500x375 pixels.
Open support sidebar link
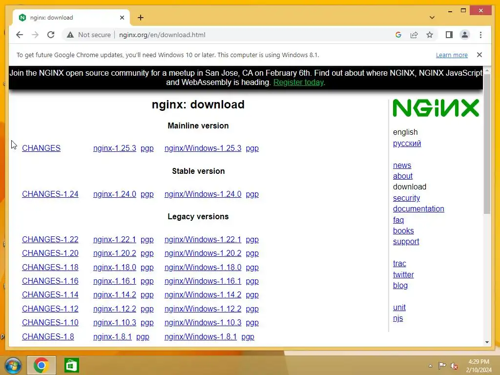pyautogui.click(x=406, y=242)
